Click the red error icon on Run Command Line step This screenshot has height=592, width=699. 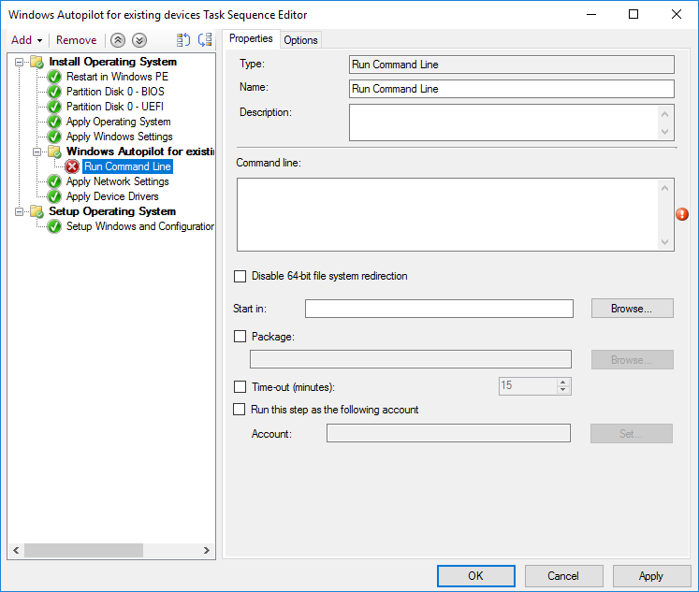(72, 166)
